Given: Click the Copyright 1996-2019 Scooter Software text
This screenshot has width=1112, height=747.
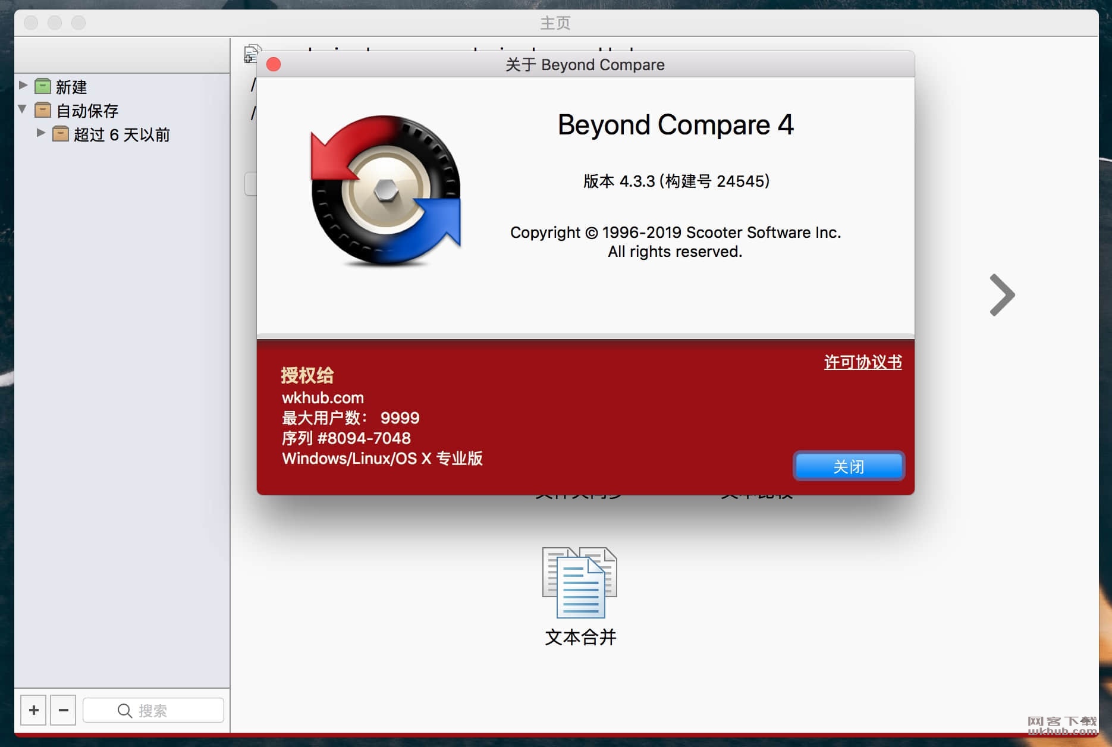Looking at the screenshot, I should point(676,232).
